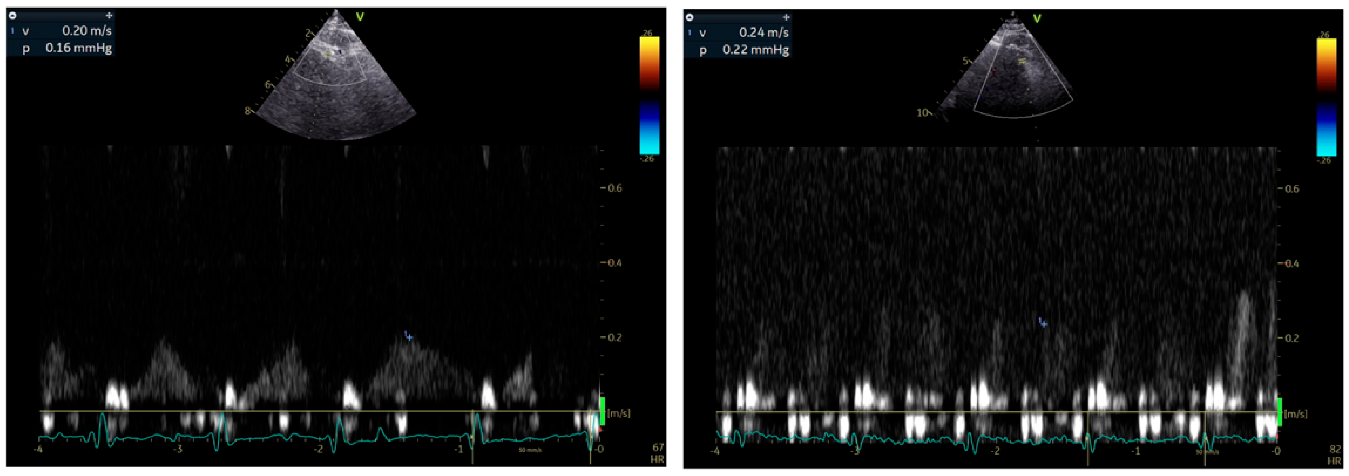Image resolution: width=1349 pixels, height=476 pixels.
Task: Select caliper 1 cross on left Doppler spectrum
Action: pyautogui.click(x=409, y=337)
